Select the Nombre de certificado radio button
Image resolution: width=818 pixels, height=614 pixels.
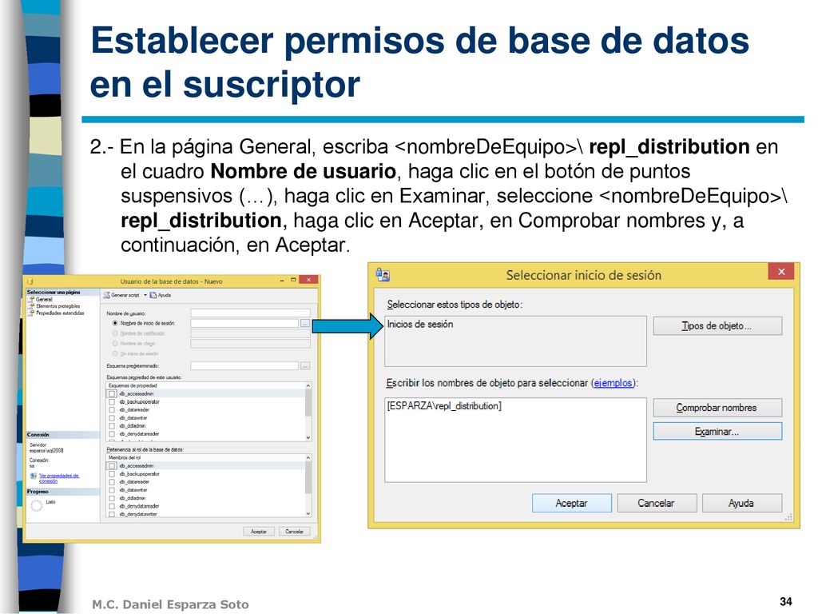[115, 333]
